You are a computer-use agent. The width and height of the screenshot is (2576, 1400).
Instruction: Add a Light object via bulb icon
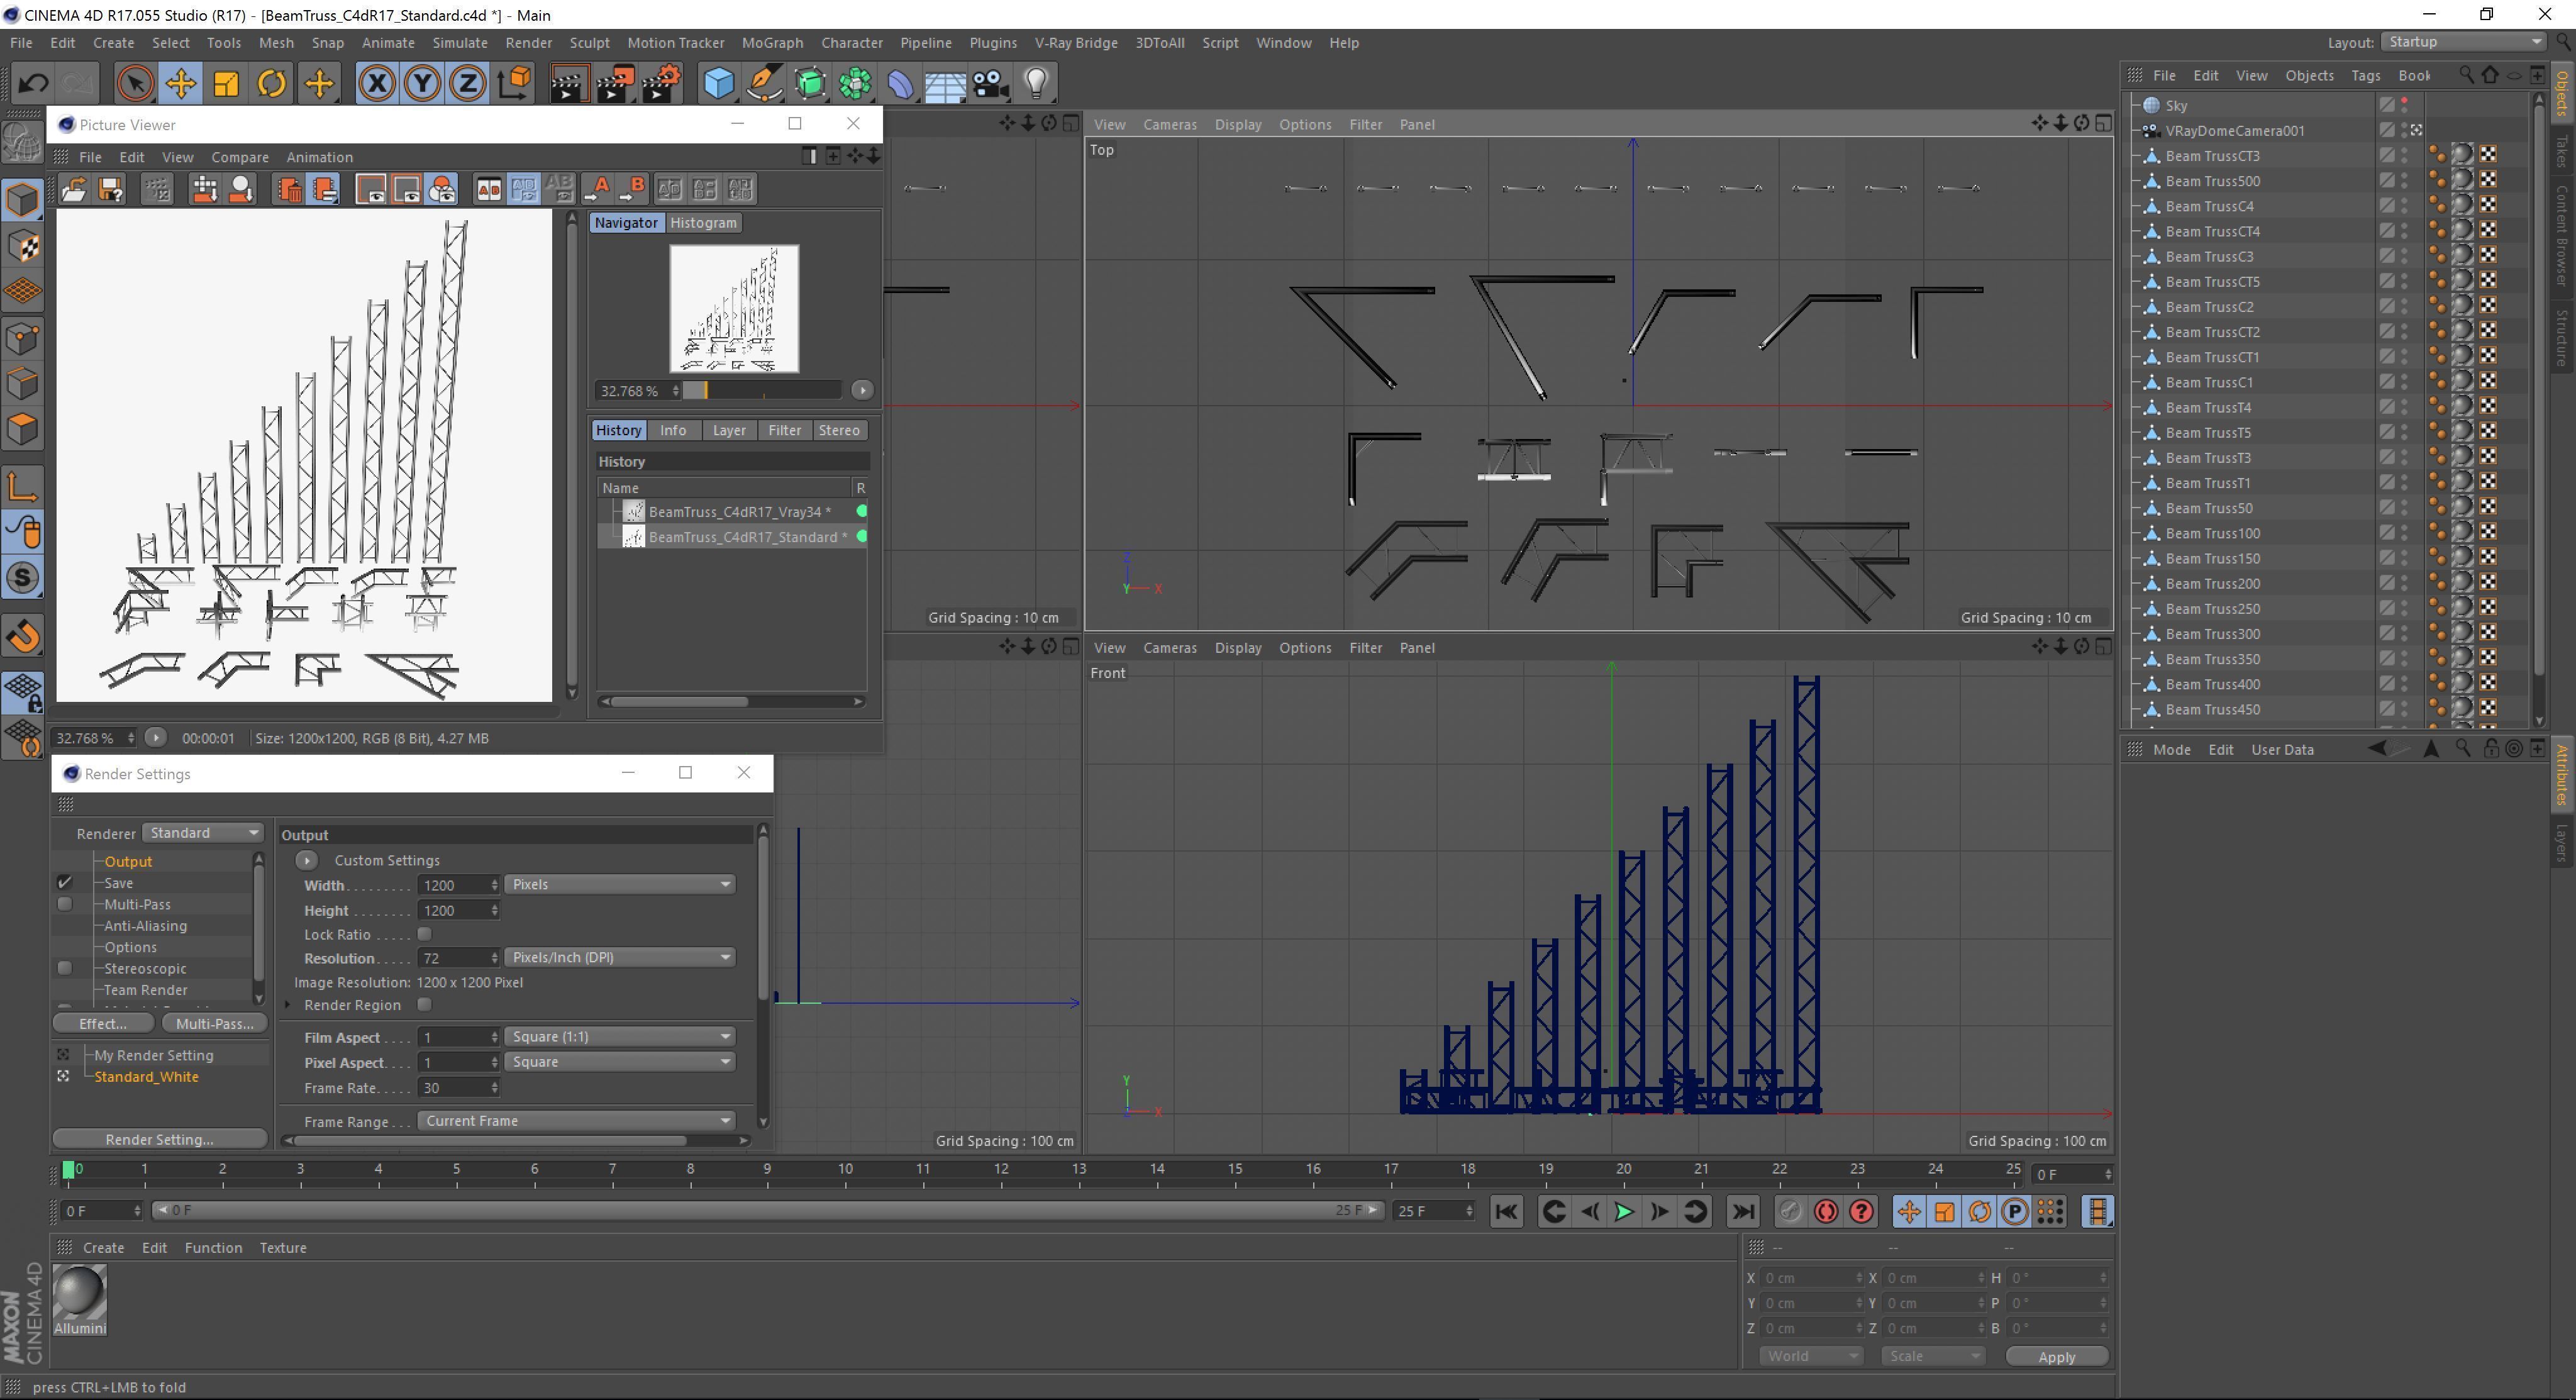1037,83
